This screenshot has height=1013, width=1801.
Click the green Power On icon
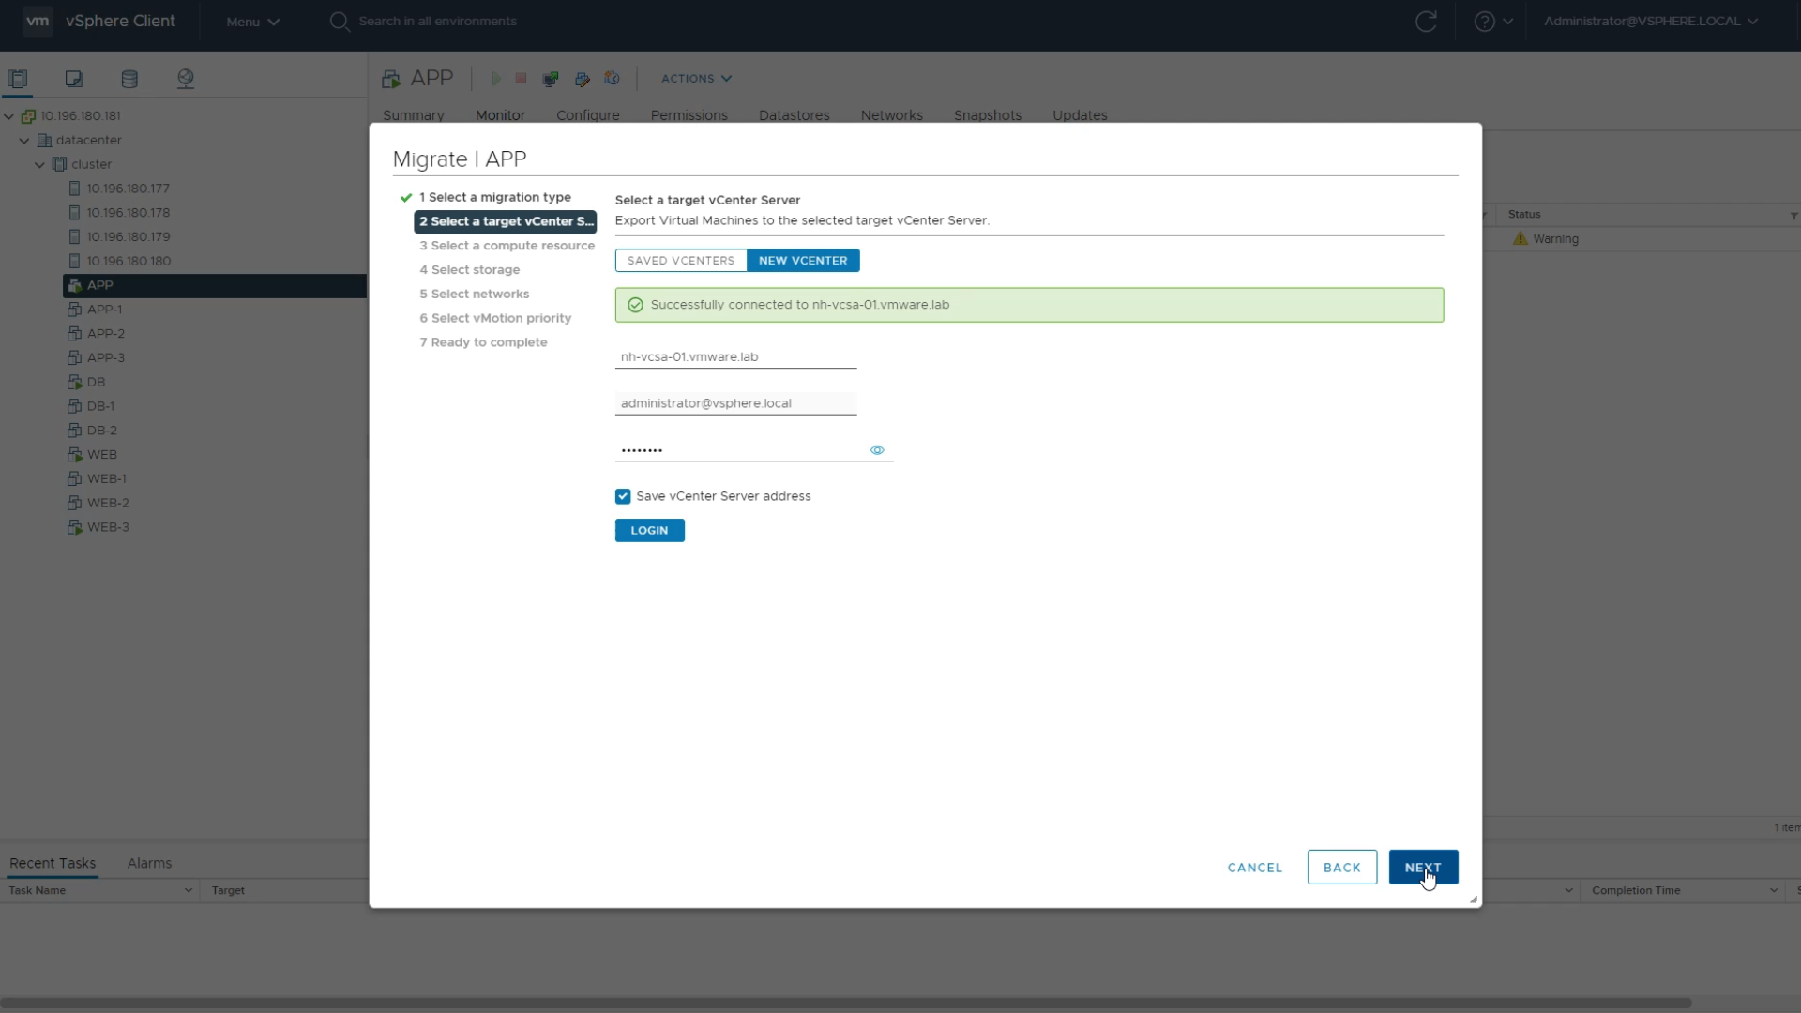pyautogui.click(x=496, y=79)
